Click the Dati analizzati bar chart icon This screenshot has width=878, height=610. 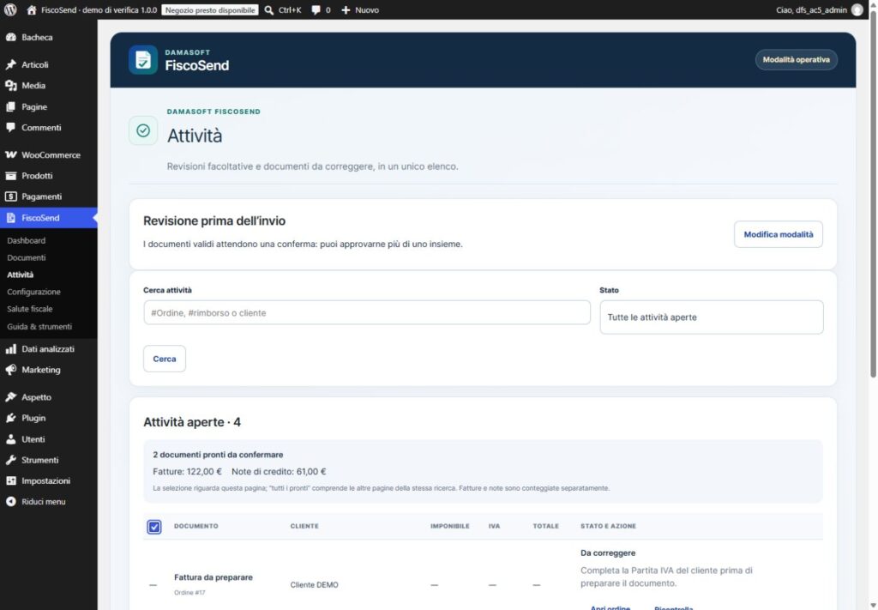[x=10, y=349]
